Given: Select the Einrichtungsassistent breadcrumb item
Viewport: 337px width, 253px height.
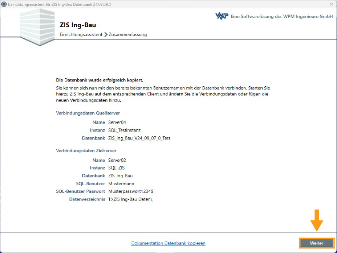Looking at the screenshot, I should (x=81, y=34).
